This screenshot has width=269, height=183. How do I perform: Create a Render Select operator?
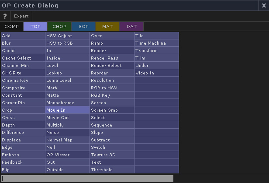[x=112, y=65]
